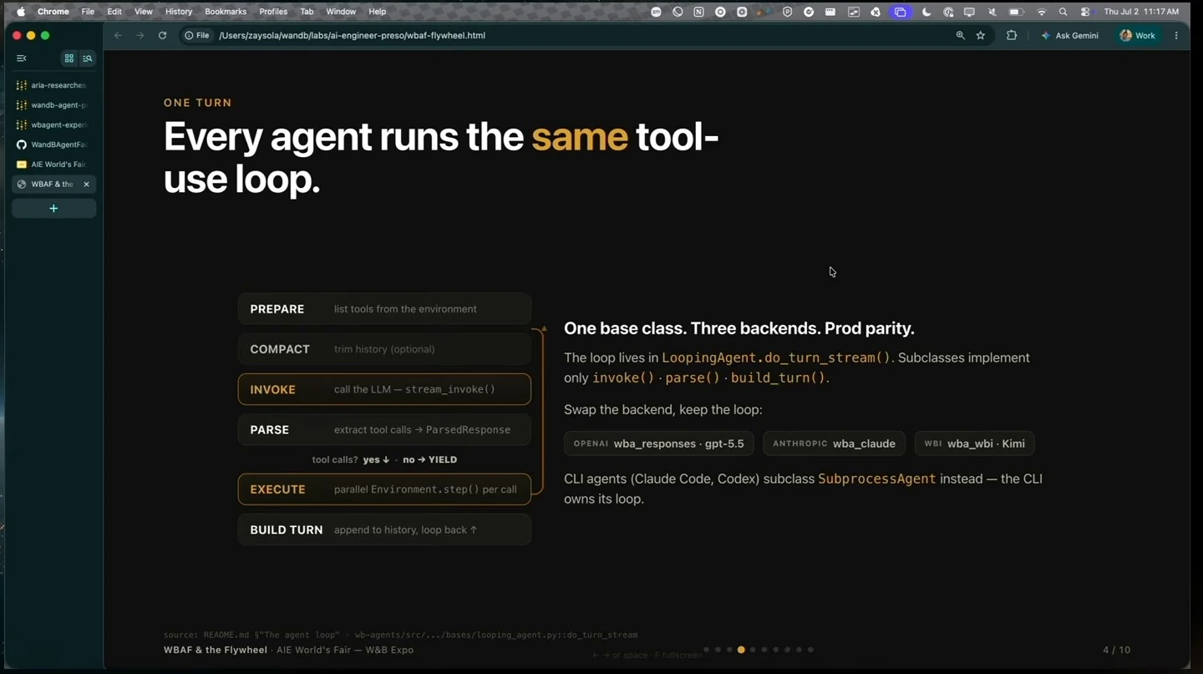Open Spotlight search icon

pyautogui.click(x=1063, y=12)
